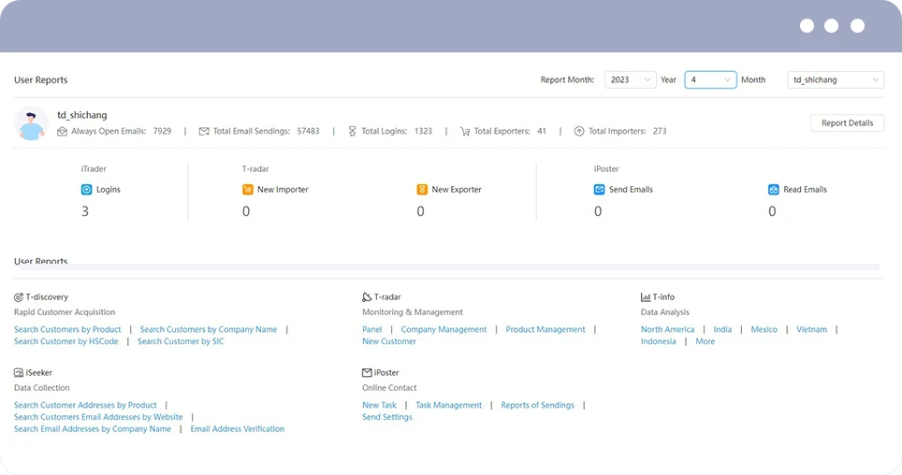Open the 2023 year dropdown

tap(630, 79)
